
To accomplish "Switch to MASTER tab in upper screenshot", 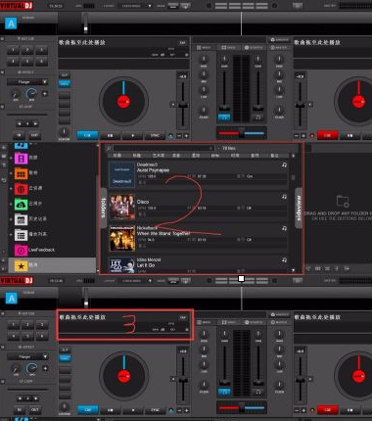I will [278, 48].
